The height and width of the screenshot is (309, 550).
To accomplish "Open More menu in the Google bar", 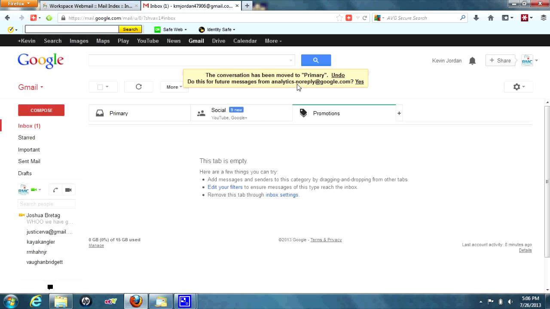I will pyautogui.click(x=273, y=41).
